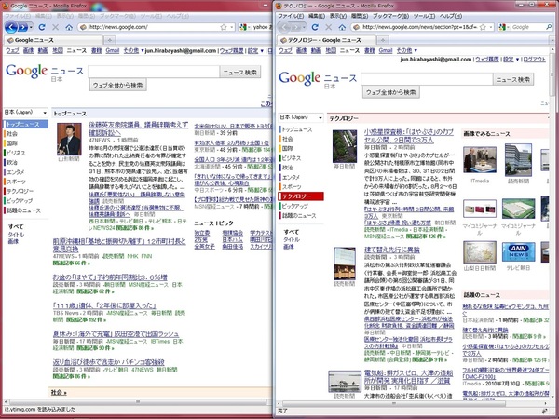
Task: Click the home icon in the right Firefox window
Action: [x=343, y=28]
